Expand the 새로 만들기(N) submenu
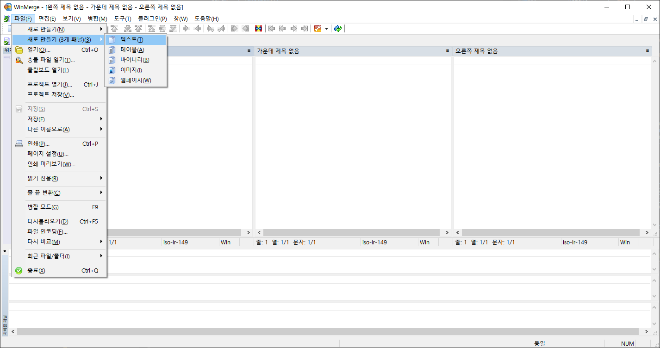Viewport: 660px width, 348px height. [59, 30]
